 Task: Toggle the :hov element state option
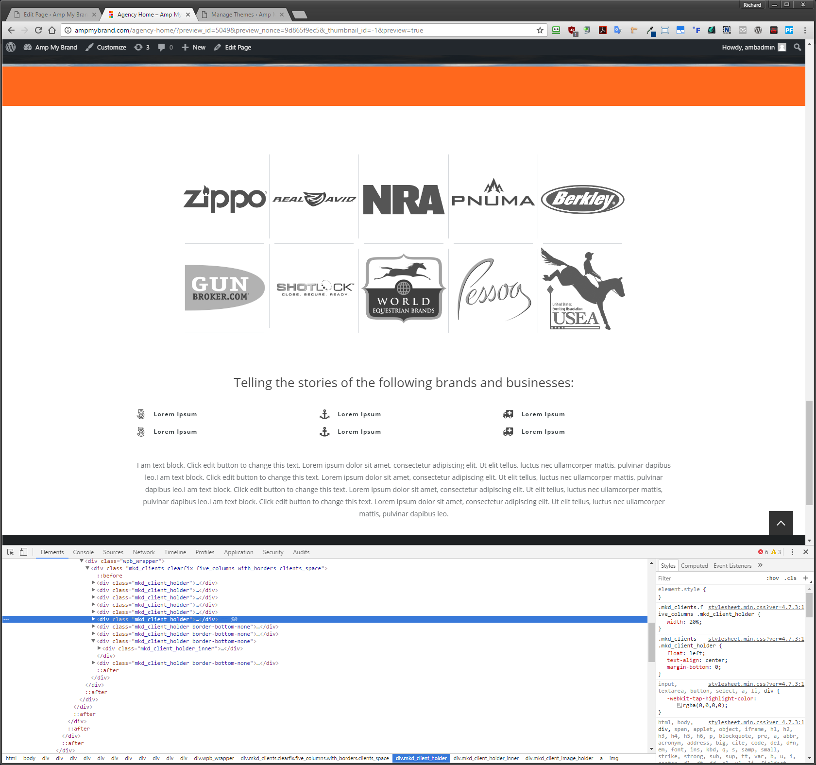coord(772,578)
